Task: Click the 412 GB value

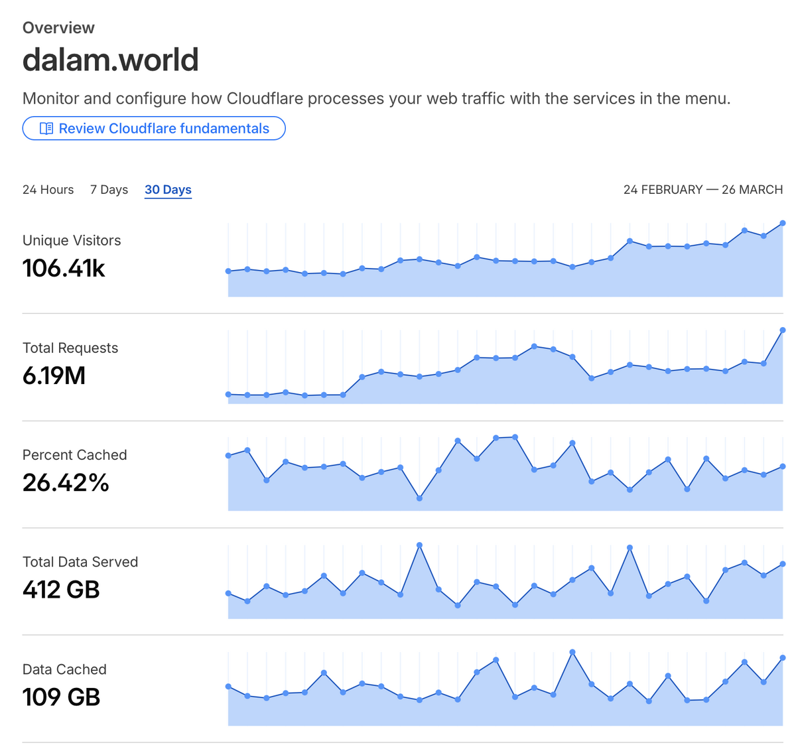Action: pyautogui.click(x=61, y=590)
